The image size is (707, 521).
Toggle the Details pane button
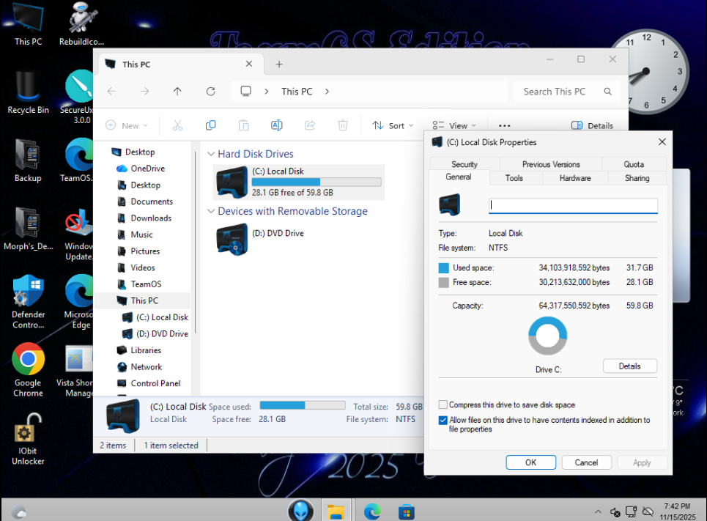[x=592, y=125]
